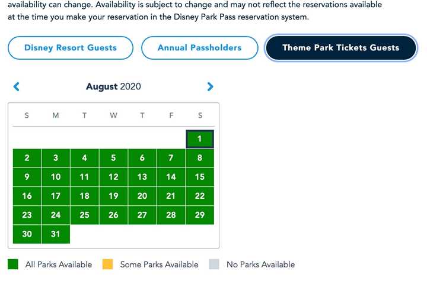The width and height of the screenshot is (427, 284).
Task: Switch to Annual Passholders tab
Action: [199, 48]
